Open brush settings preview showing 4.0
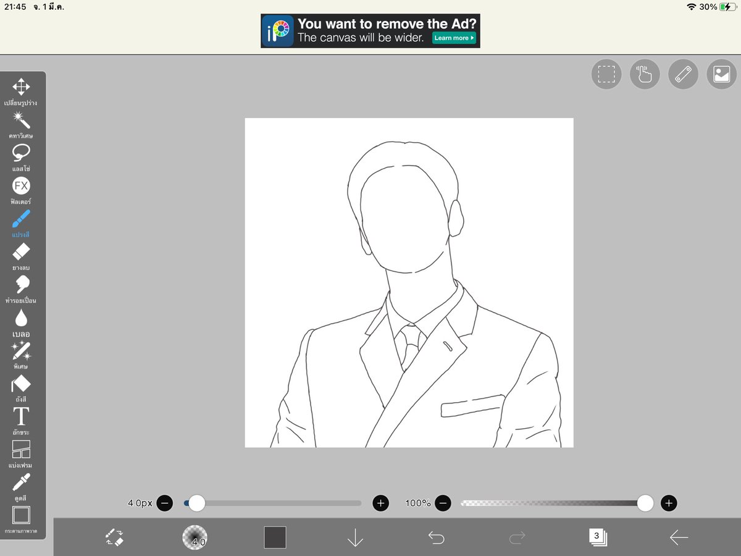Image resolution: width=741 pixels, height=556 pixels. (195, 537)
